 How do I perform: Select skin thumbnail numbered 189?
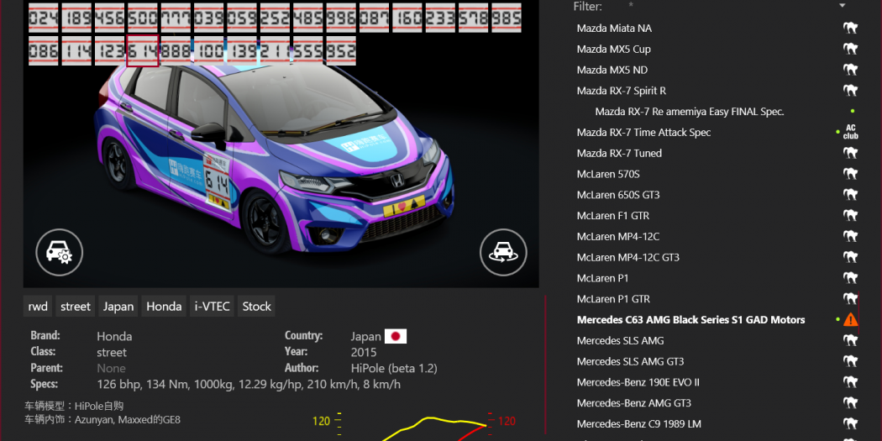point(76,18)
